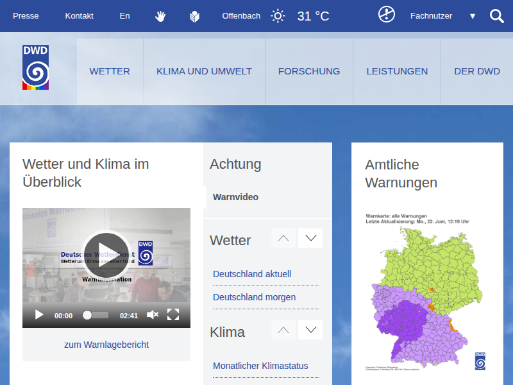The image size is (513, 385).
Task: Click the Offenbach location label
Action: [241, 16]
